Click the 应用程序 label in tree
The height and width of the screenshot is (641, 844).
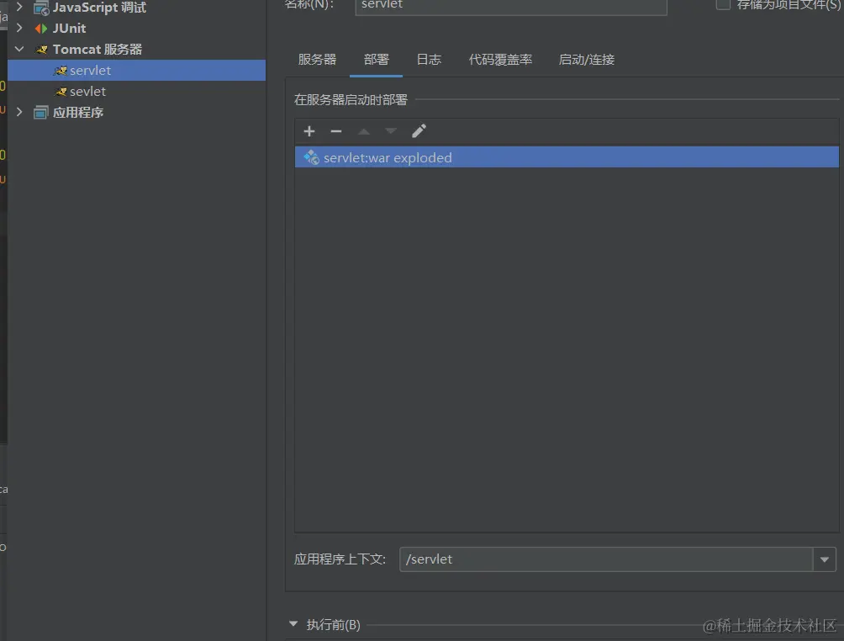click(x=78, y=113)
